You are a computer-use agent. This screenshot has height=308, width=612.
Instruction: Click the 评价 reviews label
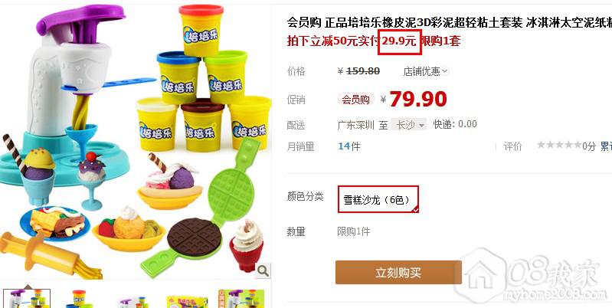coord(513,146)
